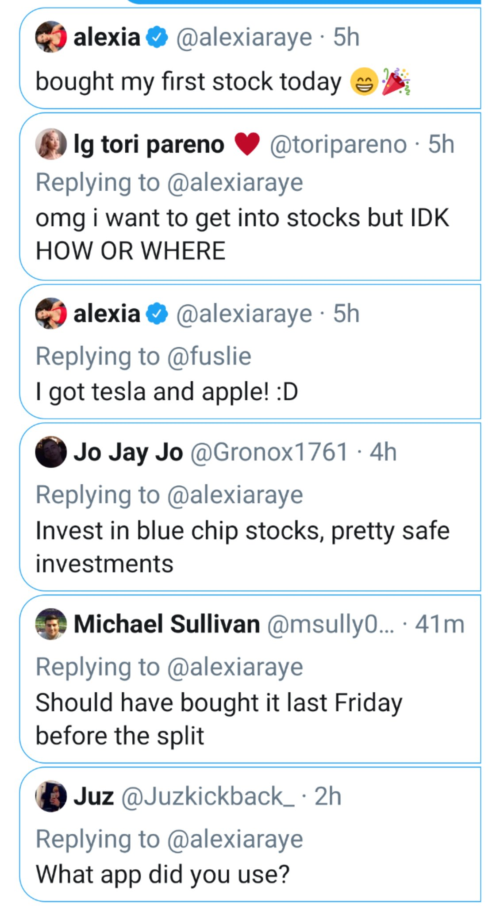The image size is (500, 906).
Task: Open lg tori pareno's profile picture
Action: point(51,144)
